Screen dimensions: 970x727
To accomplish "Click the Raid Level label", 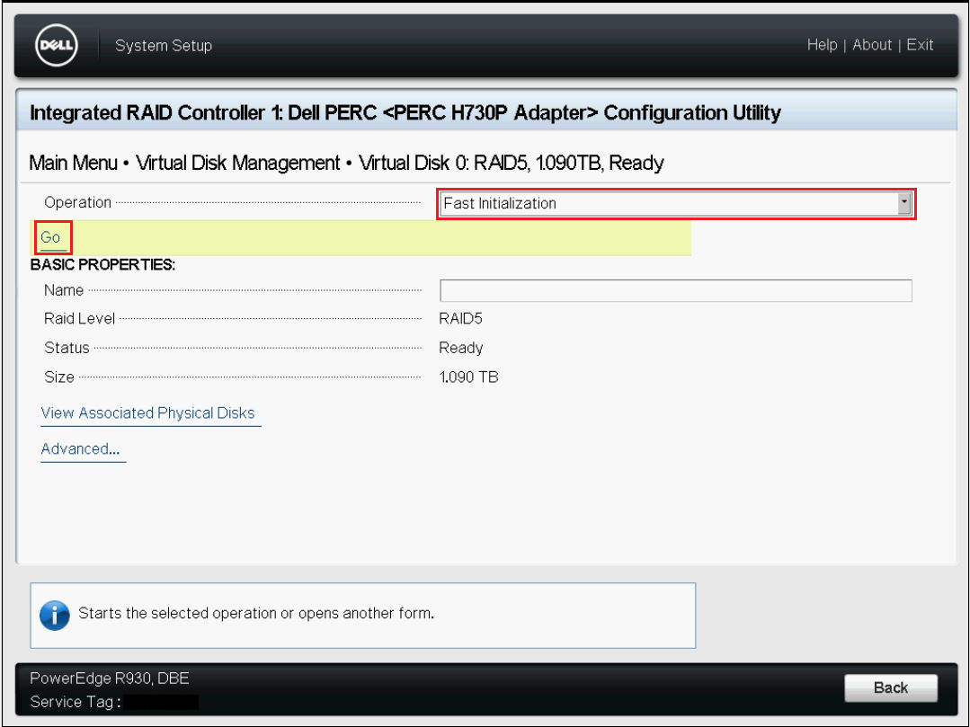I will (79, 319).
